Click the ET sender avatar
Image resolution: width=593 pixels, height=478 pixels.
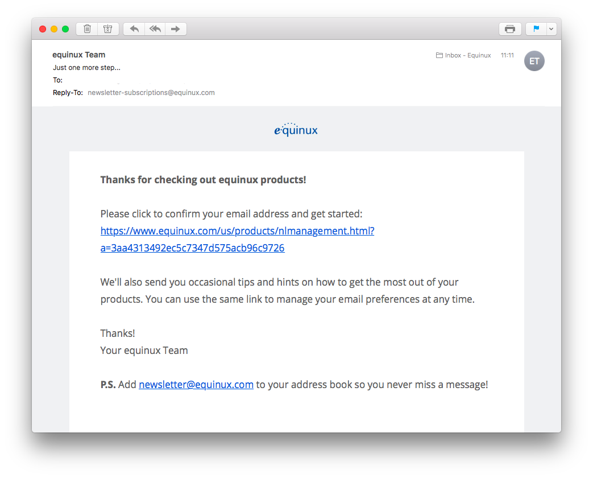534,61
